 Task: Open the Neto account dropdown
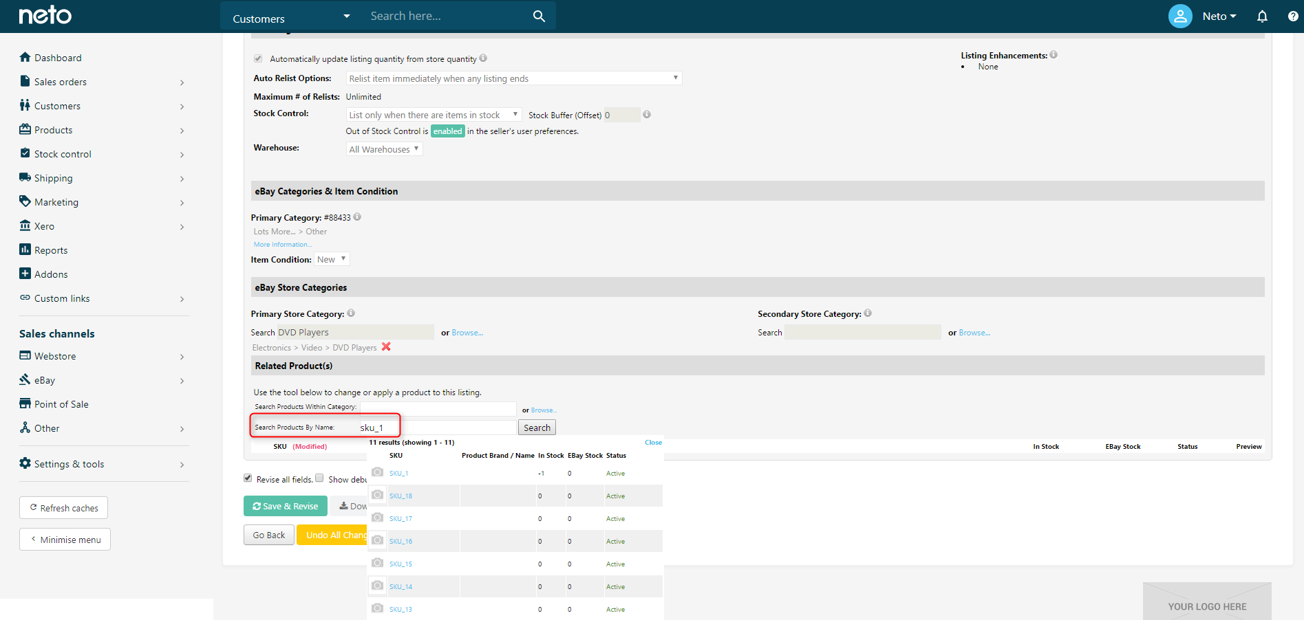tap(1219, 16)
